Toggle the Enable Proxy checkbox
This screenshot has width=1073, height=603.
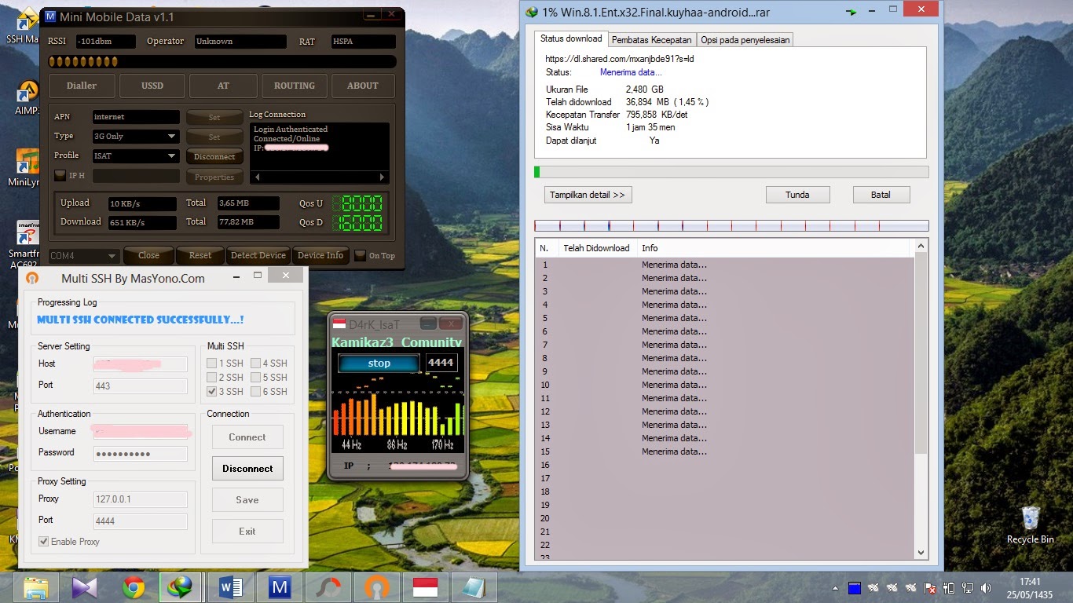click(44, 542)
